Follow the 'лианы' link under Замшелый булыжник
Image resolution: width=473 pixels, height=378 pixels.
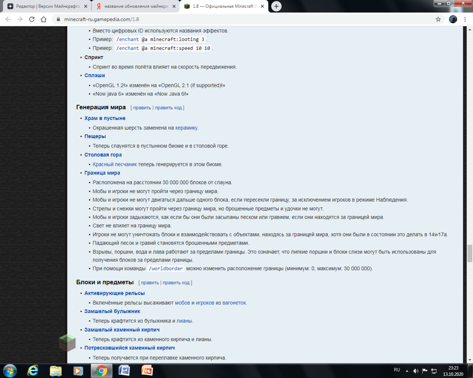[x=184, y=321]
